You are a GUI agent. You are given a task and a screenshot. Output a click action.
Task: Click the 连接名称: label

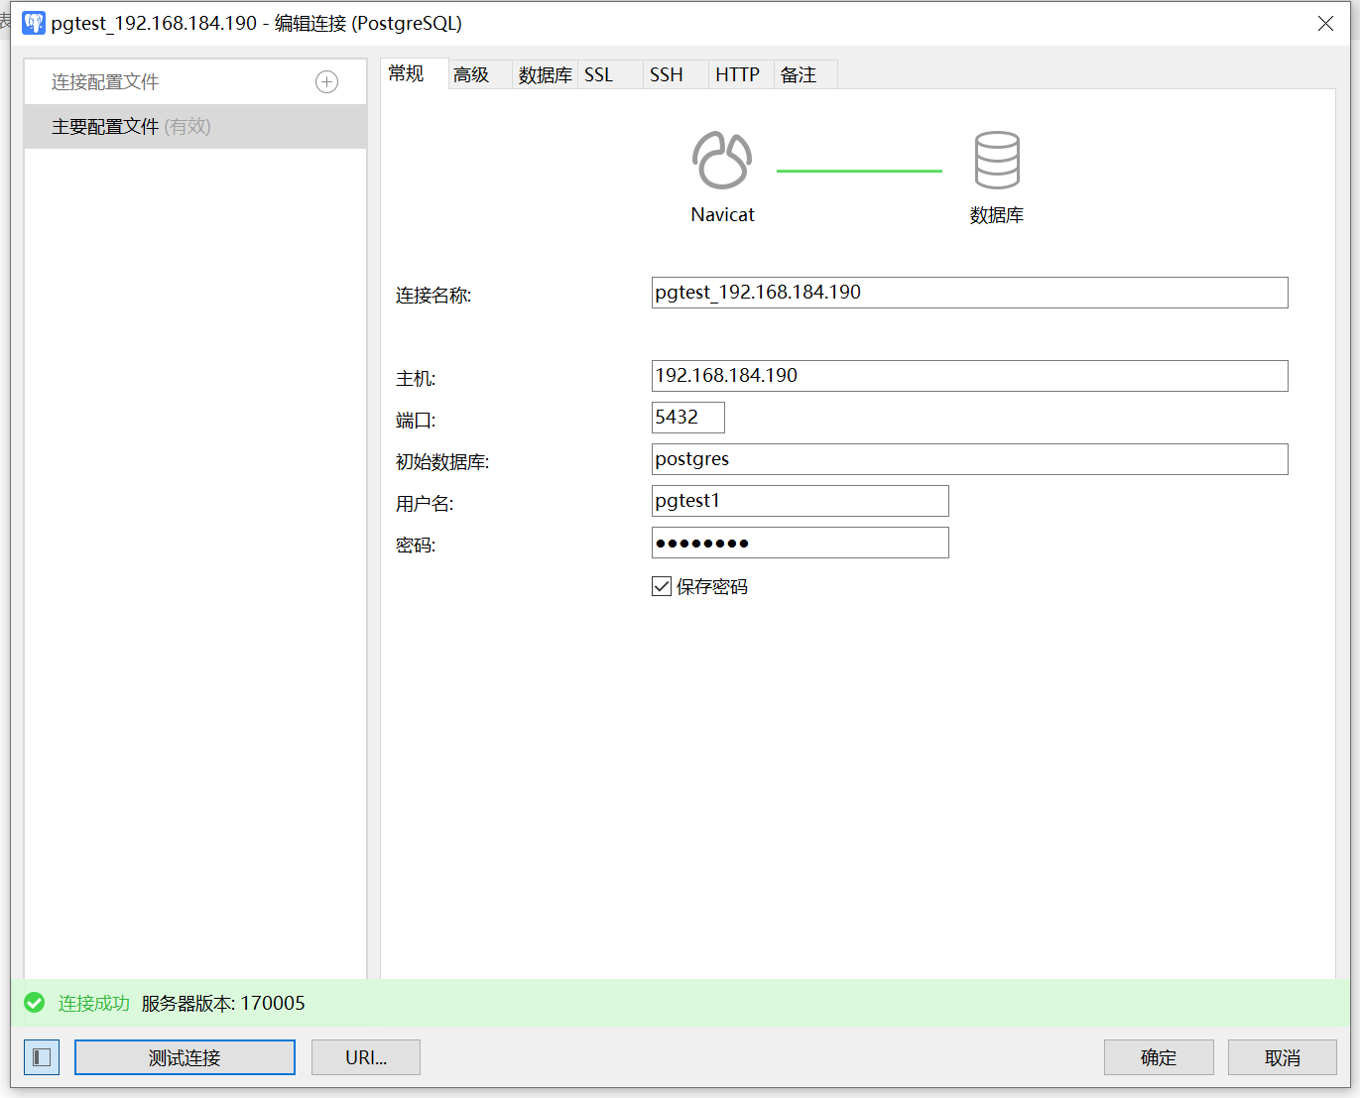pyautogui.click(x=433, y=295)
